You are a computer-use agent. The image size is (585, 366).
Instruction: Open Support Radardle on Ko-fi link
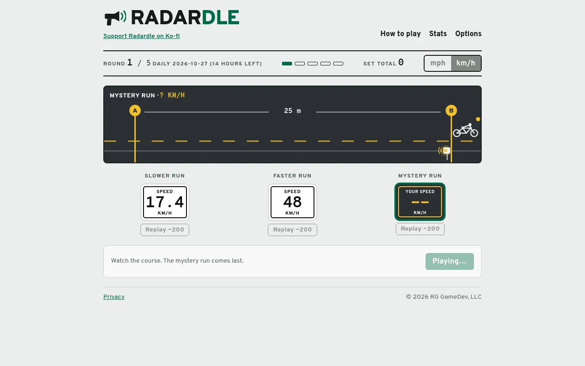(141, 36)
